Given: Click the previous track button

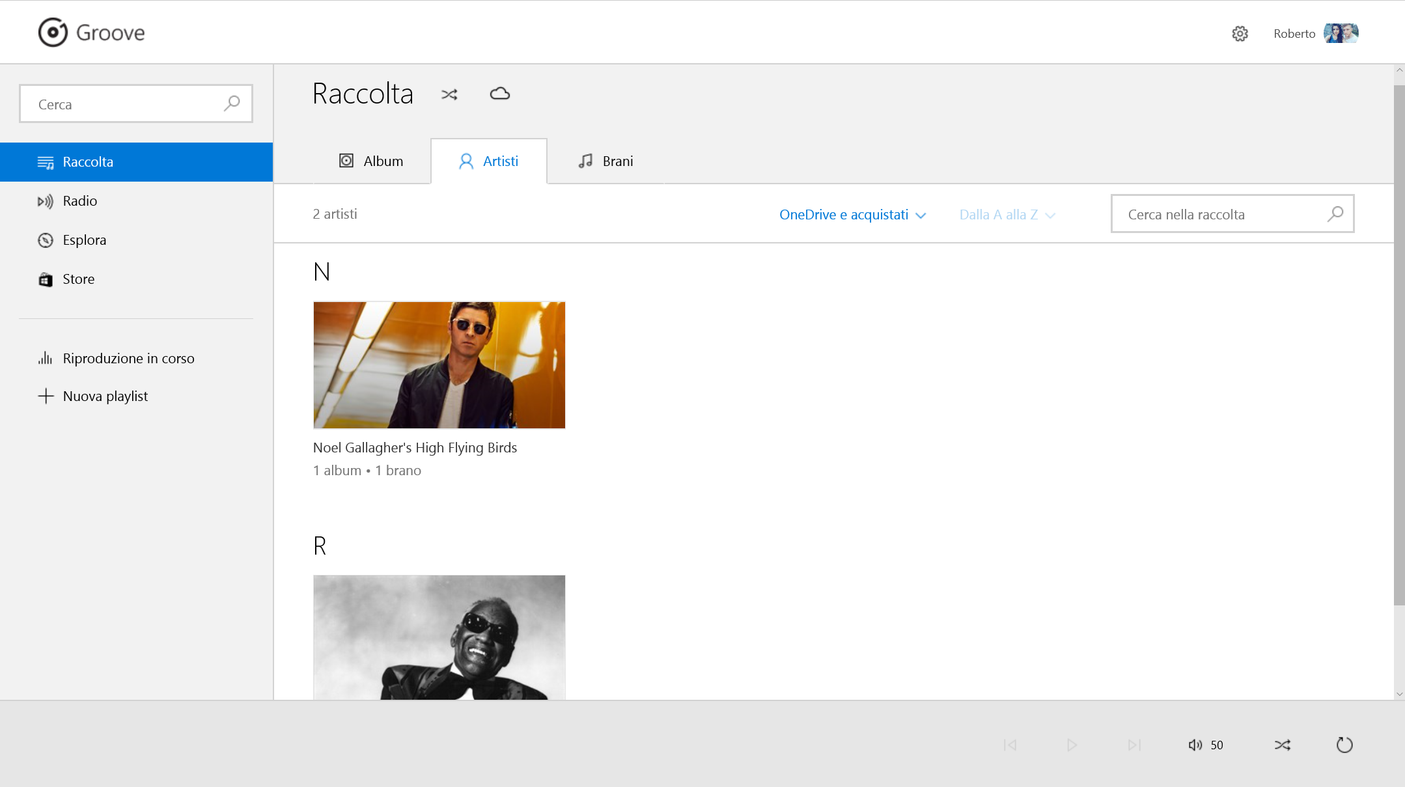Looking at the screenshot, I should tap(1010, 745).
